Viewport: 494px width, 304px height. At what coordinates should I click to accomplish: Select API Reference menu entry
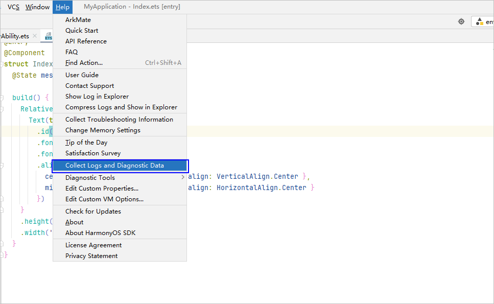tap(86, 41)
